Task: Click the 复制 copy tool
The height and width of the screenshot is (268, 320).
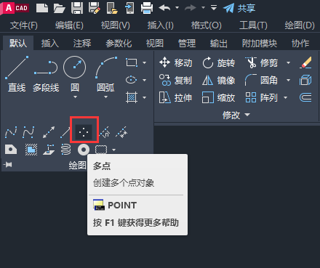Action: pyautogui.click(x=176, y=80)
